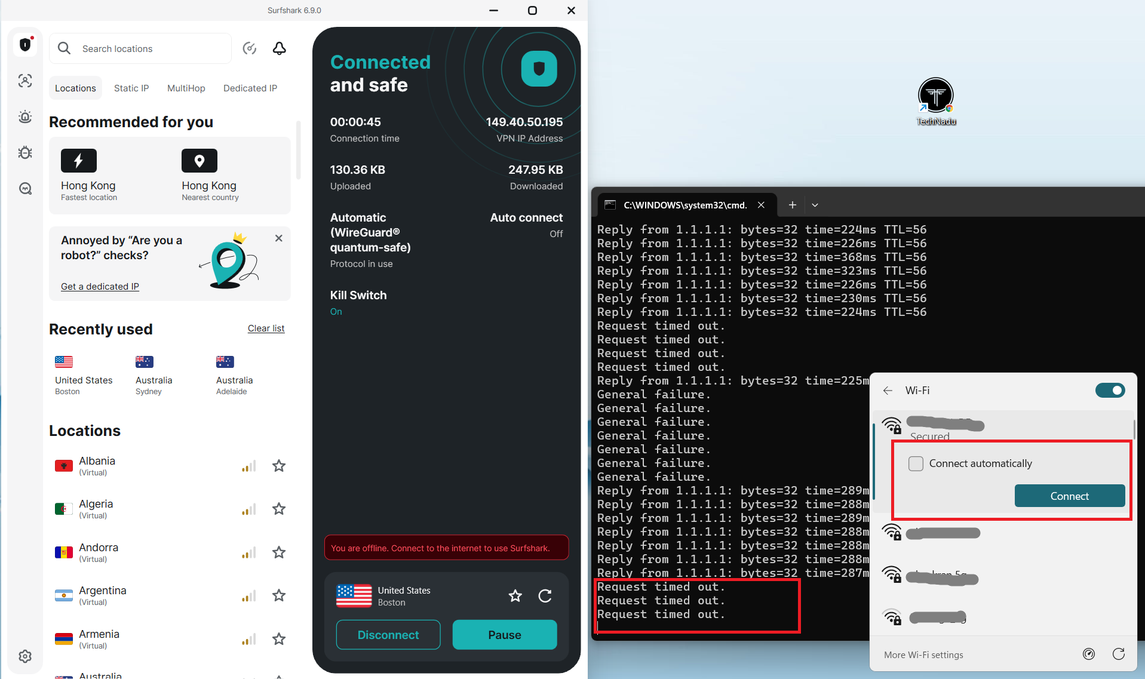Click the speed test gauge icon near search
The width and height of the screenshot is (1145, 679).
click(250, 48)
